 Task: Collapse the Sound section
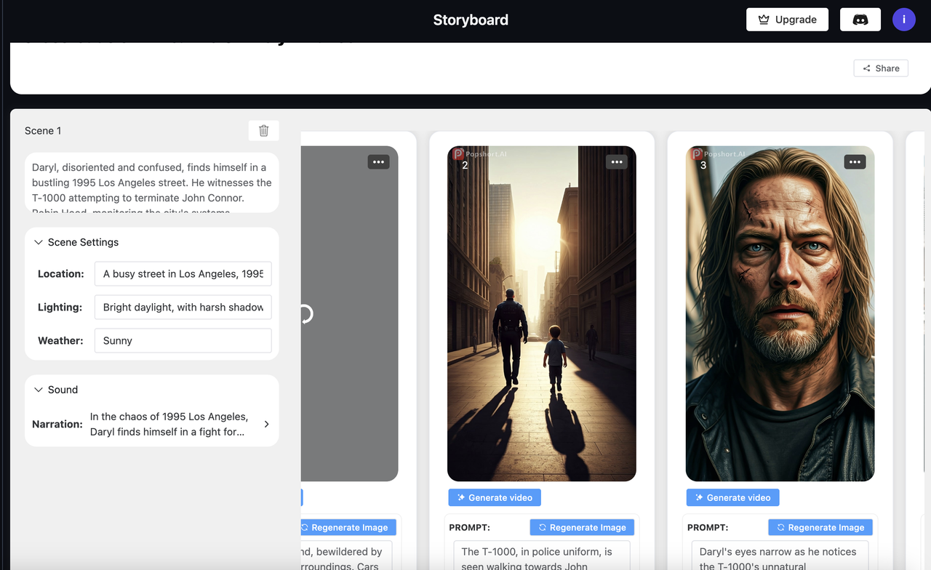39,390
